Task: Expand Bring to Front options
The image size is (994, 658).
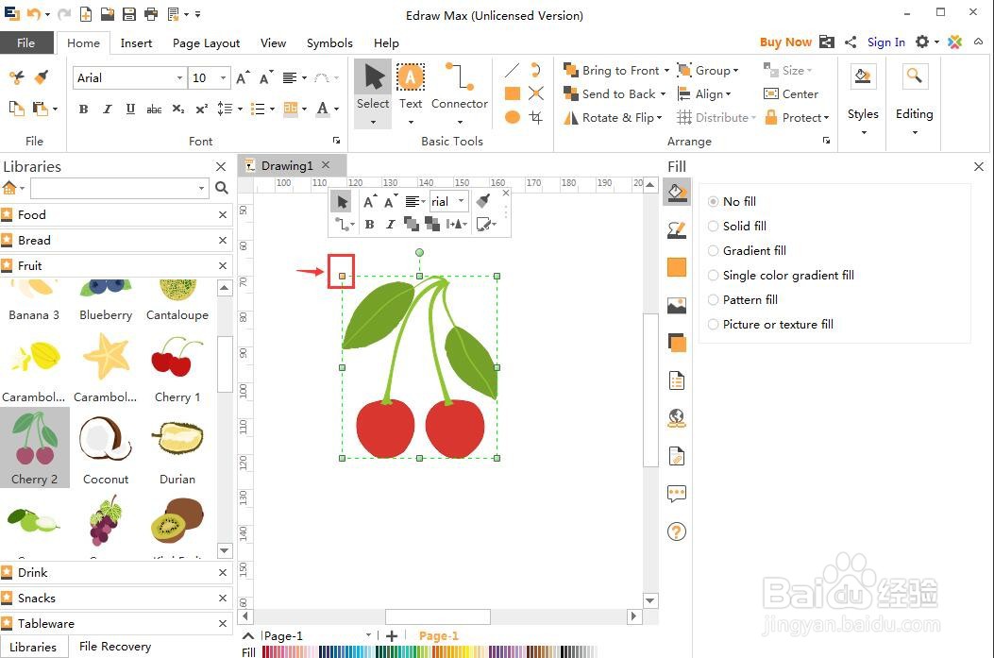Action: (666, 71)
